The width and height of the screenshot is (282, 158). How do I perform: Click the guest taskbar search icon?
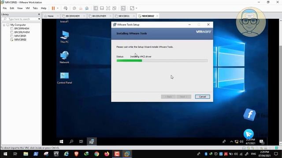pos(71,141)
